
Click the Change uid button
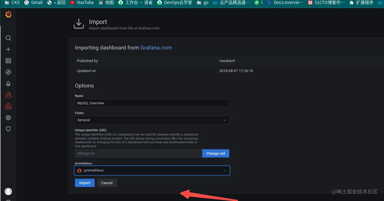point(216,154)
